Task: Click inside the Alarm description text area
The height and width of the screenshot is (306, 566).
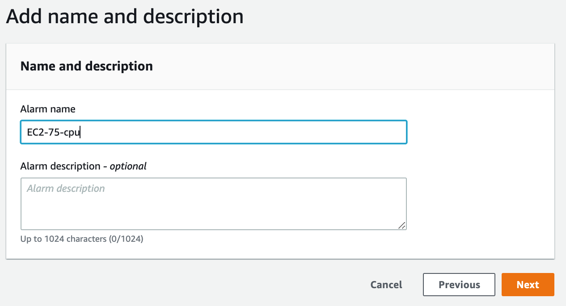Action: (214, 204)
